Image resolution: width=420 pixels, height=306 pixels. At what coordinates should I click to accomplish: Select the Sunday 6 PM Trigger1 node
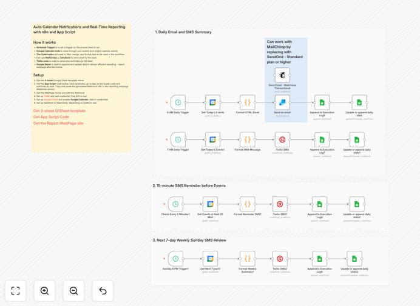[x=175, y=259]
